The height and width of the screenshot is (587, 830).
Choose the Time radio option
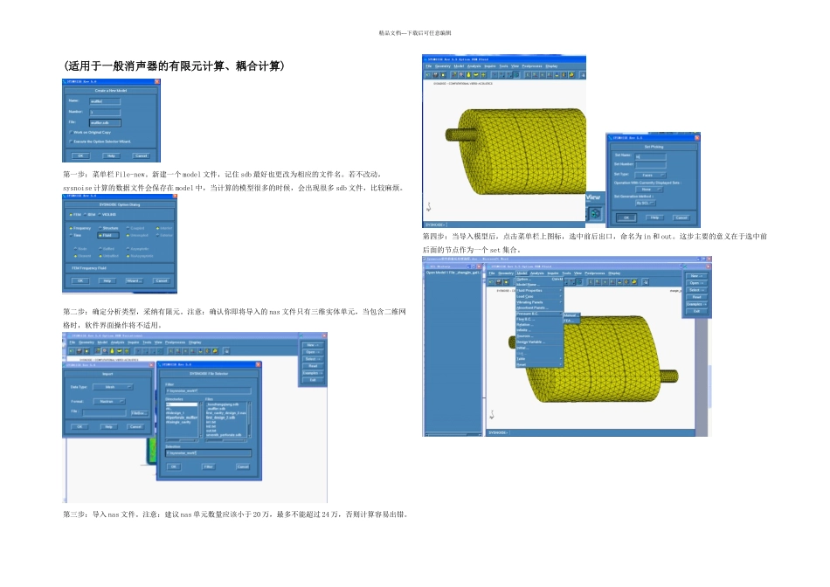pos(71,235)
